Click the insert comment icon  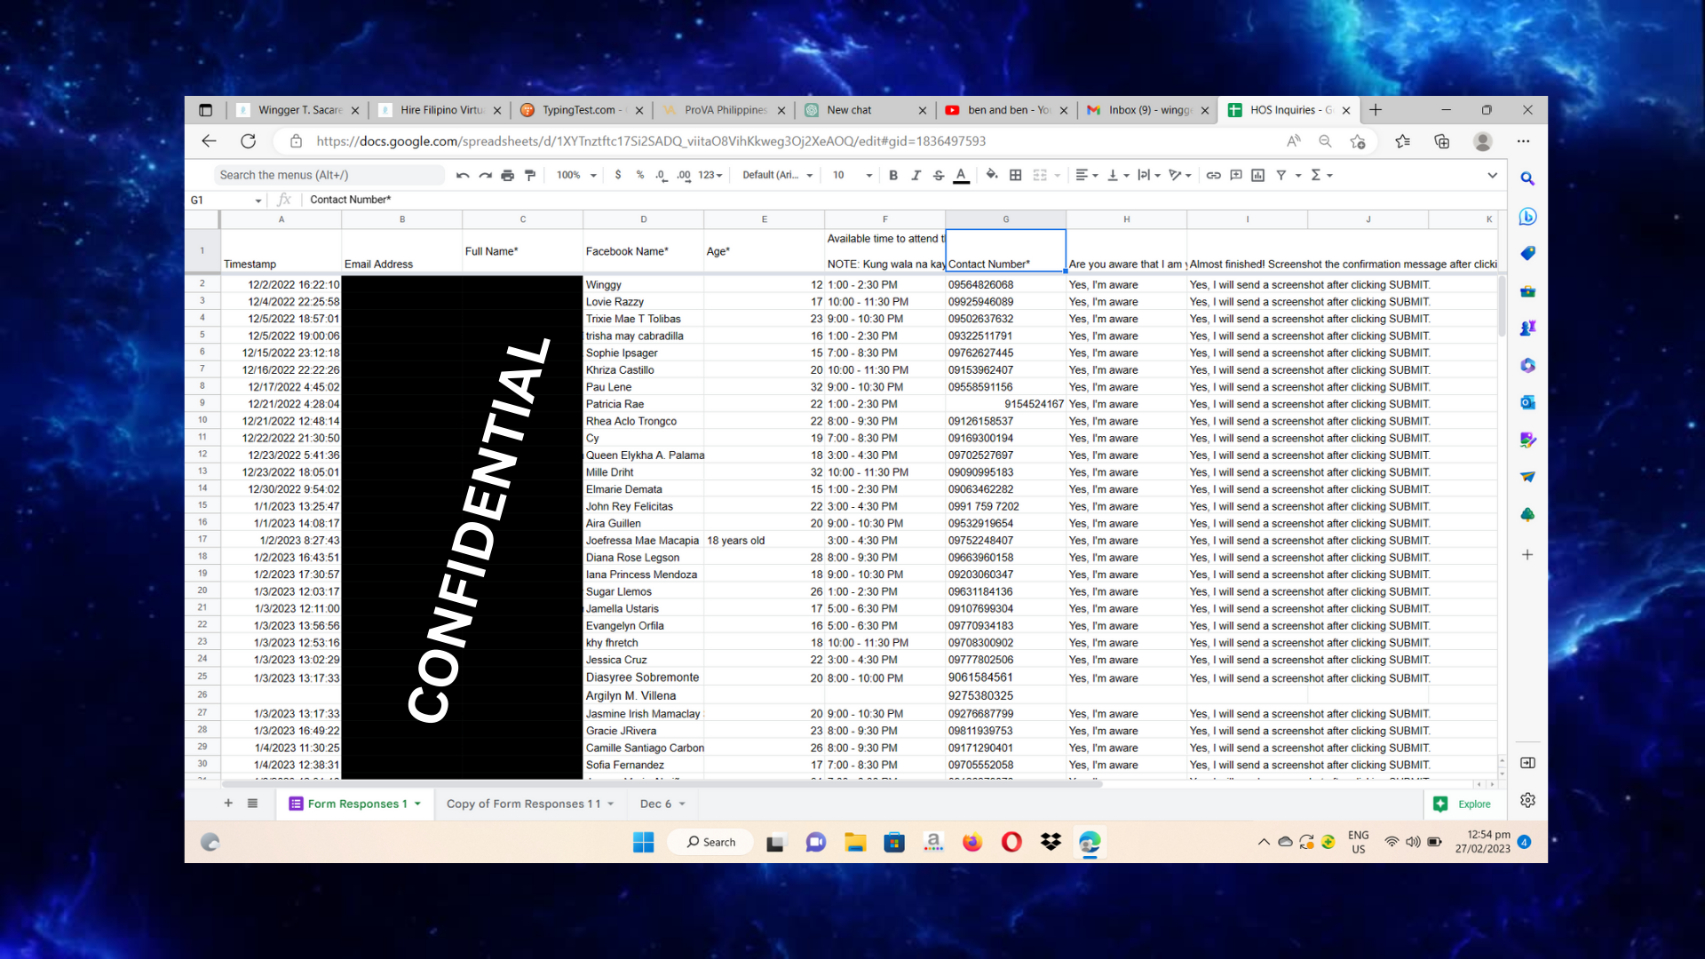(x=1235, y=175)
